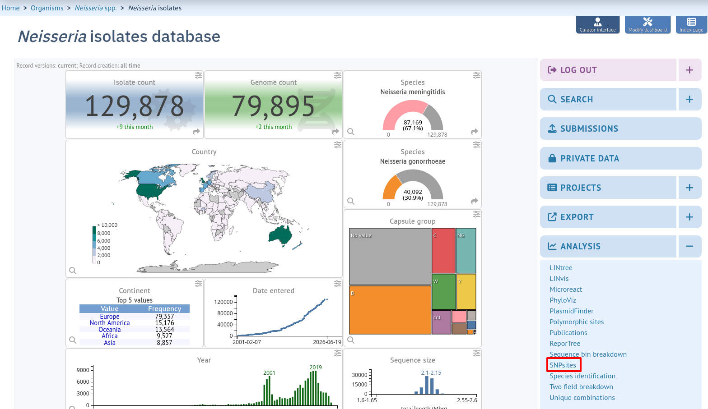
Task: Click magnifier on Neisseria gonorrhoeae species panel
Action: (x=351, y=201)
